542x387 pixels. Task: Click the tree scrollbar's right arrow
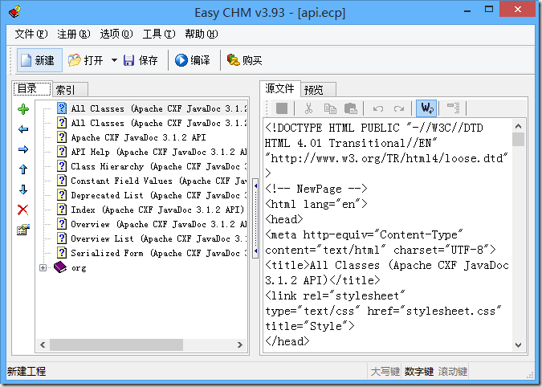click(240, 344)
